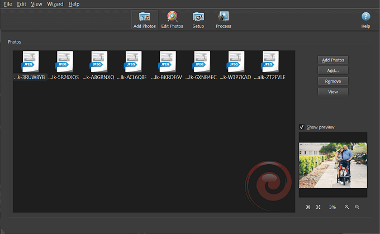The width and height of the screenshot is (380, 234).
Task: Select the JPEG file ending in BKRDF6V
Action: click(167, 65)
